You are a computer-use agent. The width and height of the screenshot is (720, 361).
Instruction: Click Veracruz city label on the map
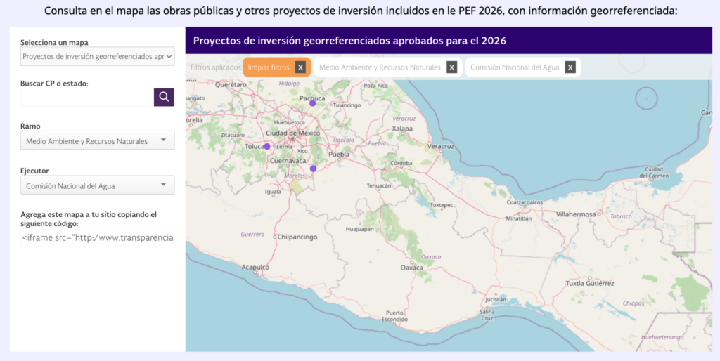click(441, 146)
